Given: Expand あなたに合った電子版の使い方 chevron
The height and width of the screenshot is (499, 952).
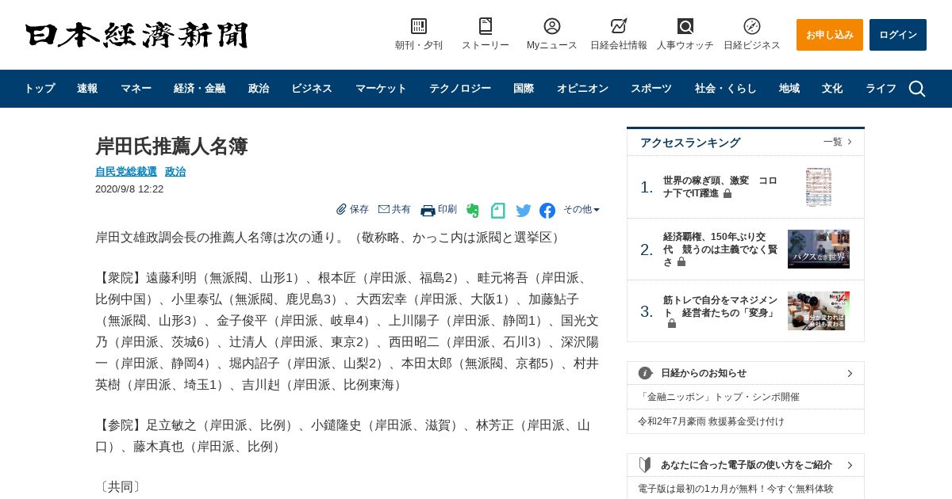Looking at the screenshot, I should tap(850, 465).
